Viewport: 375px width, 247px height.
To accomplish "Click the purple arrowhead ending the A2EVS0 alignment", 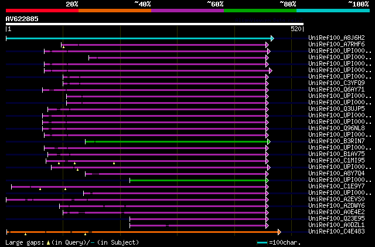I will click(267, 200).
